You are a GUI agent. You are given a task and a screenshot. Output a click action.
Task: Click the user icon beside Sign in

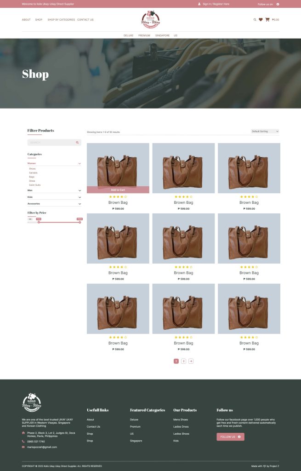[x=199, y=4]
